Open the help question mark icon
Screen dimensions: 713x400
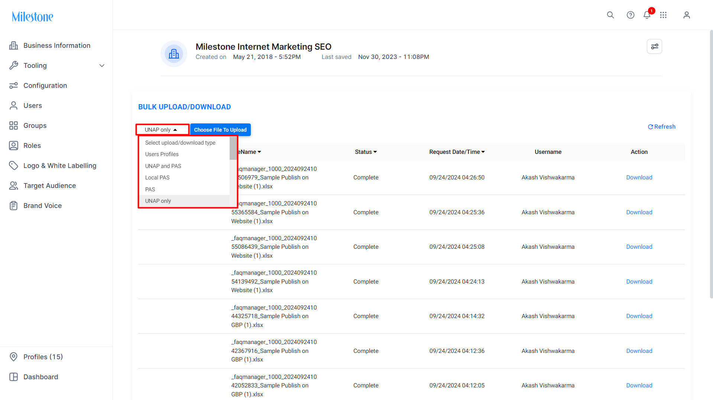631,15
